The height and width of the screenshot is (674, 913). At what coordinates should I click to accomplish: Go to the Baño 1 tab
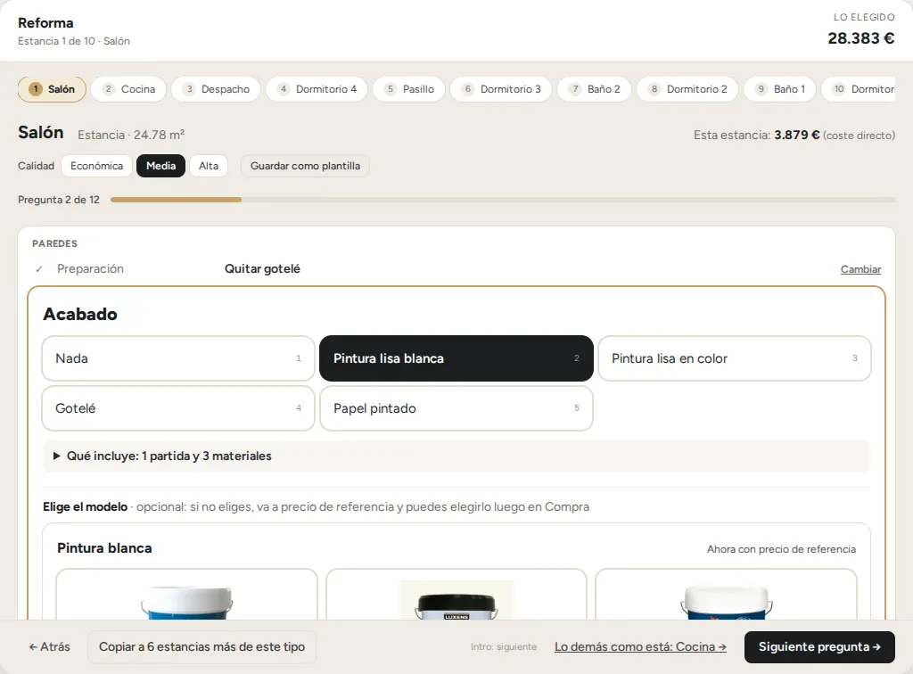tap(780, 89)
